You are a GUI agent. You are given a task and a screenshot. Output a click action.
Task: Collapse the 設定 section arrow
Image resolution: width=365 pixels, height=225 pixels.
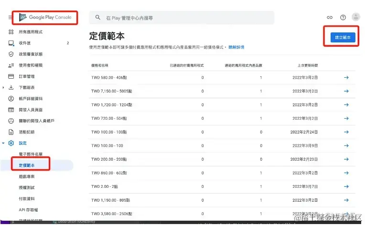click(3, 143)
